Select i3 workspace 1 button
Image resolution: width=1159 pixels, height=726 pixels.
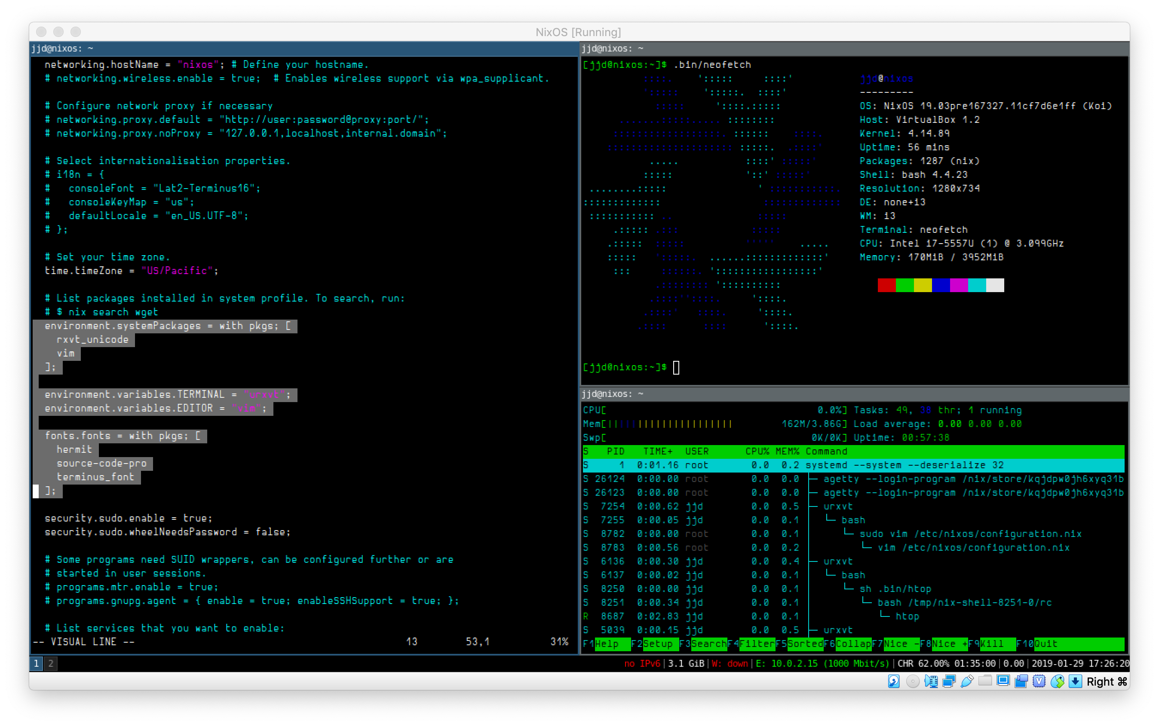point(36,663)
